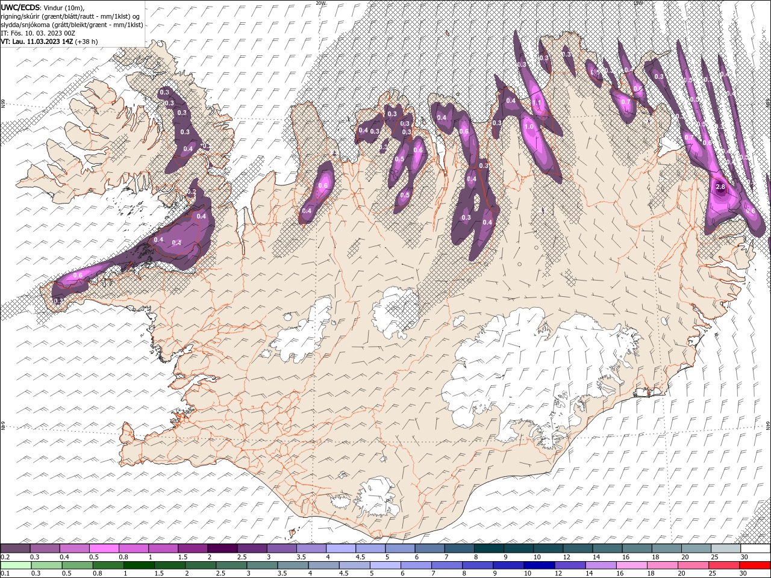Click the 15W longitude label at top edge
Viewport: 771px width, 578px height.
638,3
